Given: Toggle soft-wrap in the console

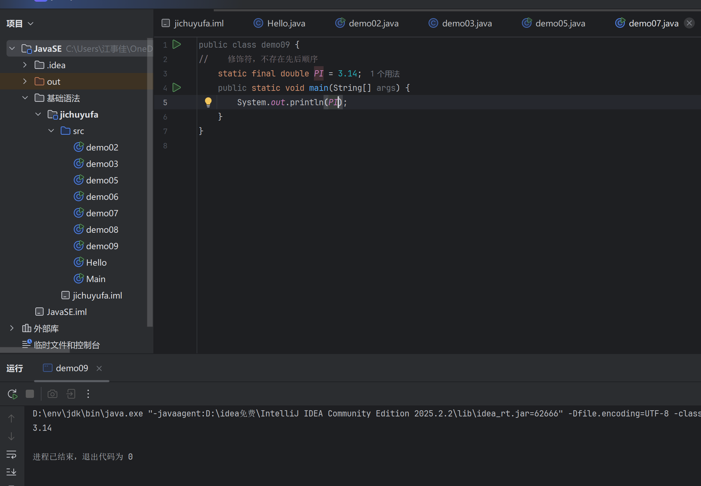Looking at the screenshot, I should coord(11,455).
